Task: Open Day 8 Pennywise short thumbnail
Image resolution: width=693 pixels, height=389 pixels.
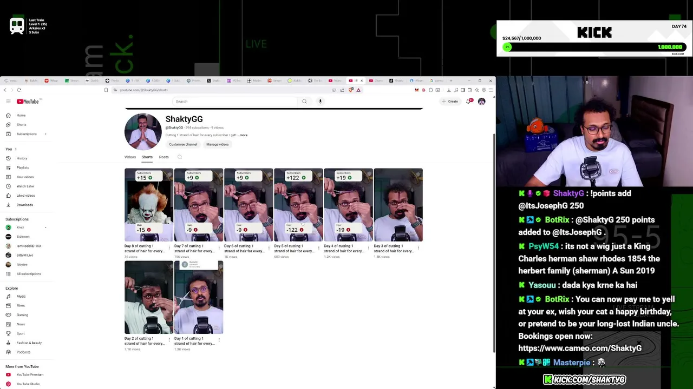Action: pos(149,205)
